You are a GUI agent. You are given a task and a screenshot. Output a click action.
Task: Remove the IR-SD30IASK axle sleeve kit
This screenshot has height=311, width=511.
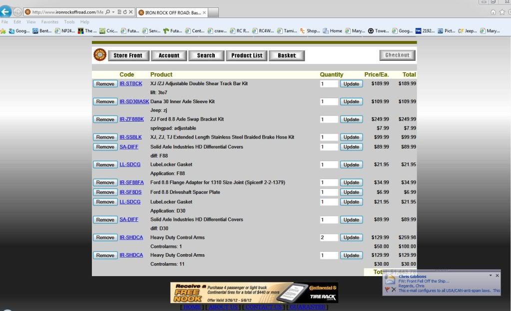click(x=105, y=102)
